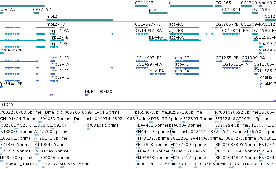Select the CG14997-RB transcript label

148,24
